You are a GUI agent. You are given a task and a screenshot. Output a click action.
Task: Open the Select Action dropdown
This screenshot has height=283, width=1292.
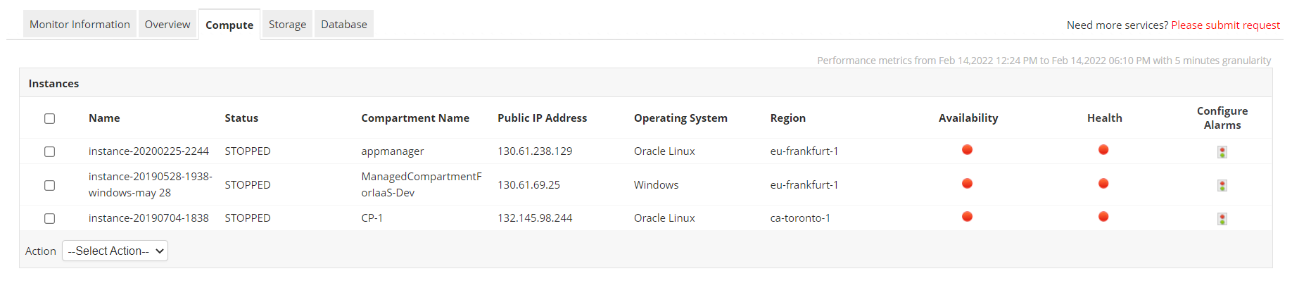pos(115,251)
